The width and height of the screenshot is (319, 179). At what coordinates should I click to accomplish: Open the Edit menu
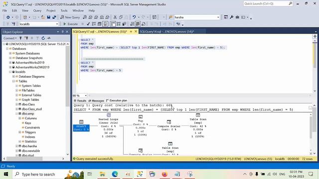[14, 10]
